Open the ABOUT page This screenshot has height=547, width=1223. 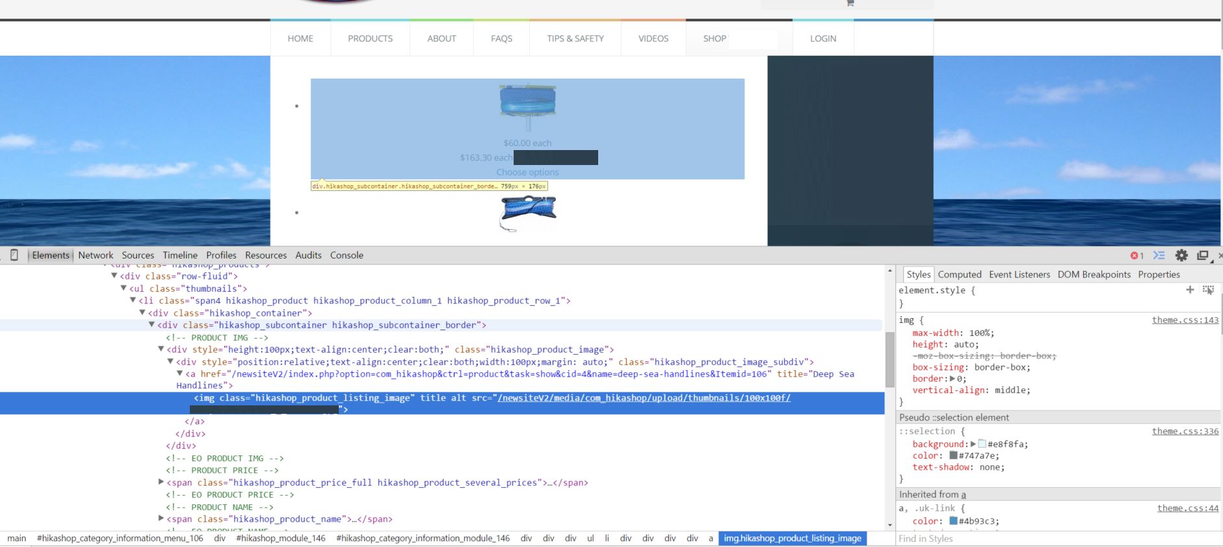441,38
